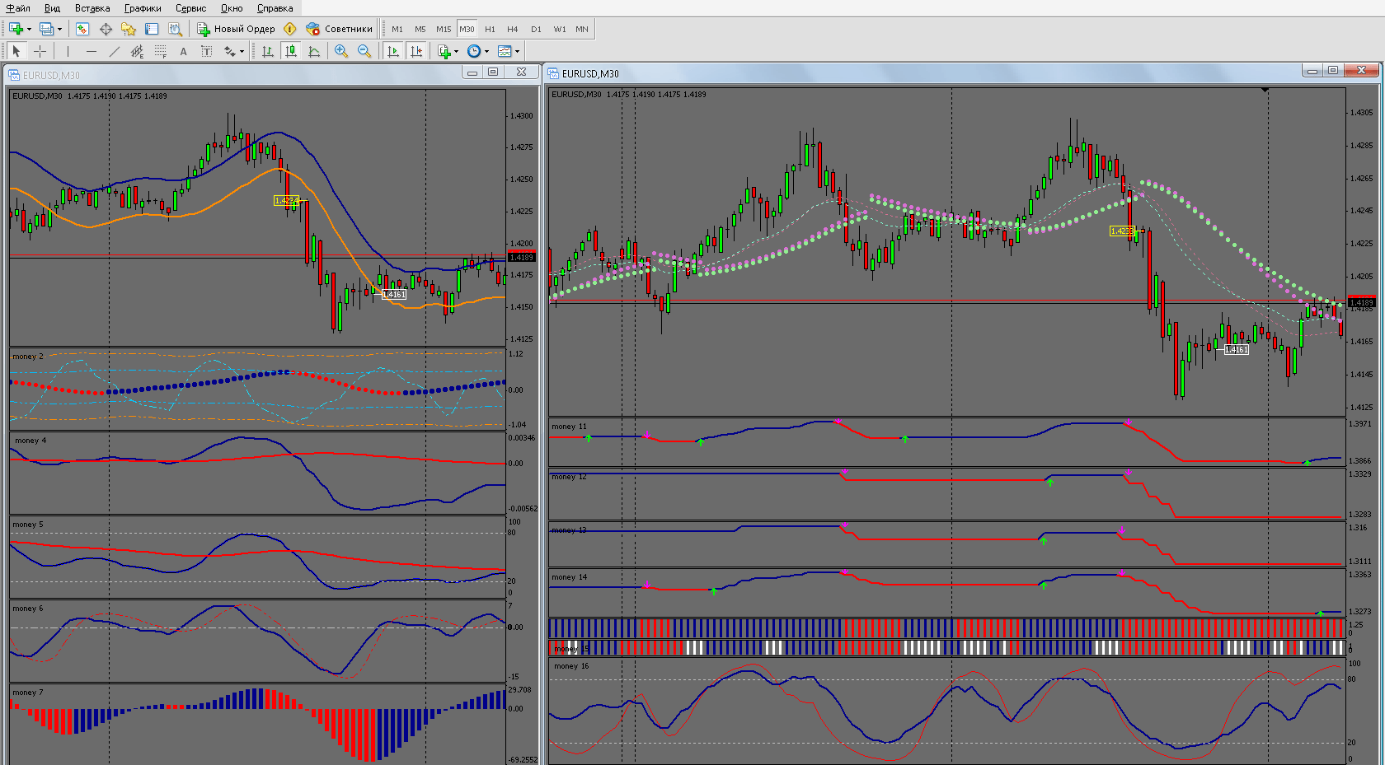This screenshot has height=765, width=1385.
Task: Toggle chart Auto Scroll
Action: (393, 51)
